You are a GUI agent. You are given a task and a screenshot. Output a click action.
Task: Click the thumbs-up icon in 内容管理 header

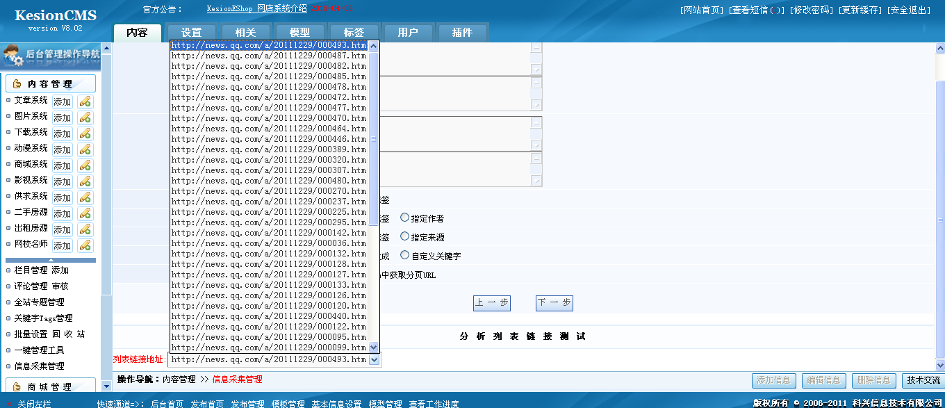[17, 84]
